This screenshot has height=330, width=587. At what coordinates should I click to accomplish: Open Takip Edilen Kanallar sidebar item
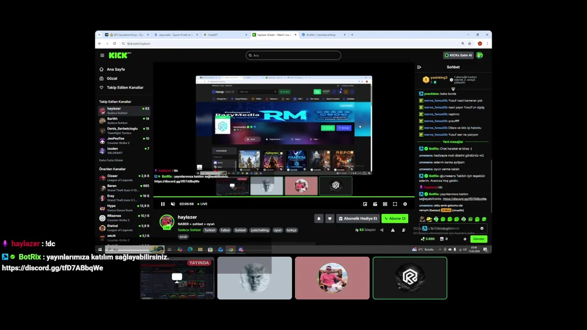124,88
